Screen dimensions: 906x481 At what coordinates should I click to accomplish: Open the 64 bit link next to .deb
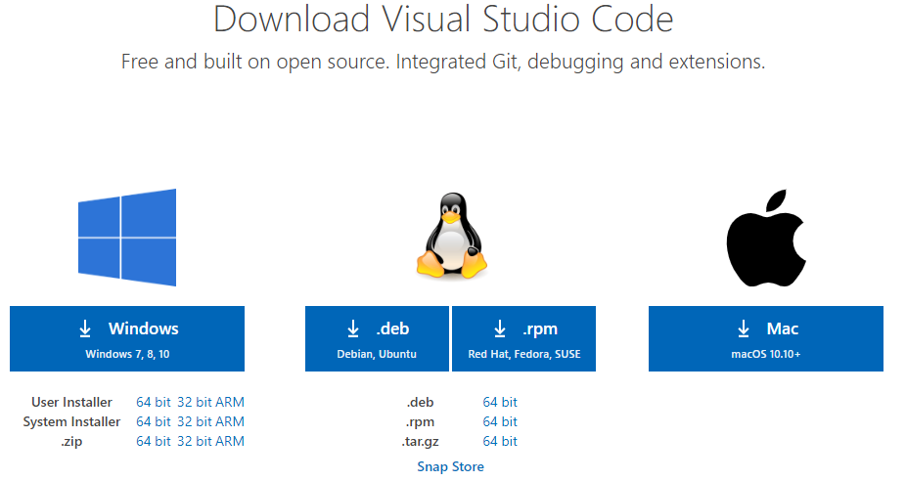point(500,402)
